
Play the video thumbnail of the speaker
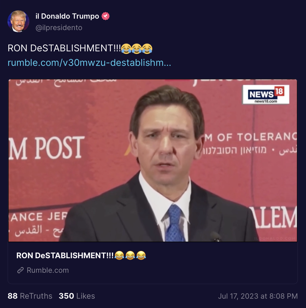tap(153, 160)
